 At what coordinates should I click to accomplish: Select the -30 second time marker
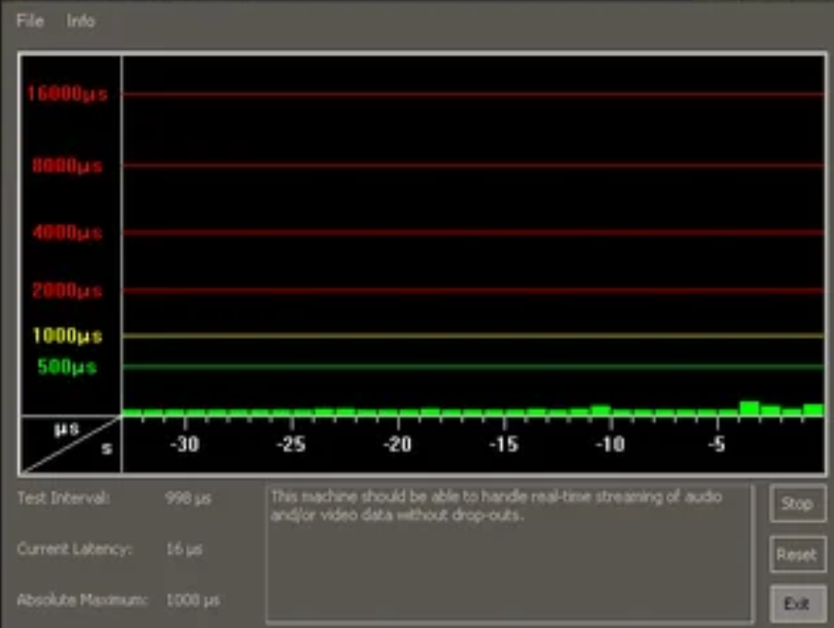pyautogui.click(x=184, y=444)
